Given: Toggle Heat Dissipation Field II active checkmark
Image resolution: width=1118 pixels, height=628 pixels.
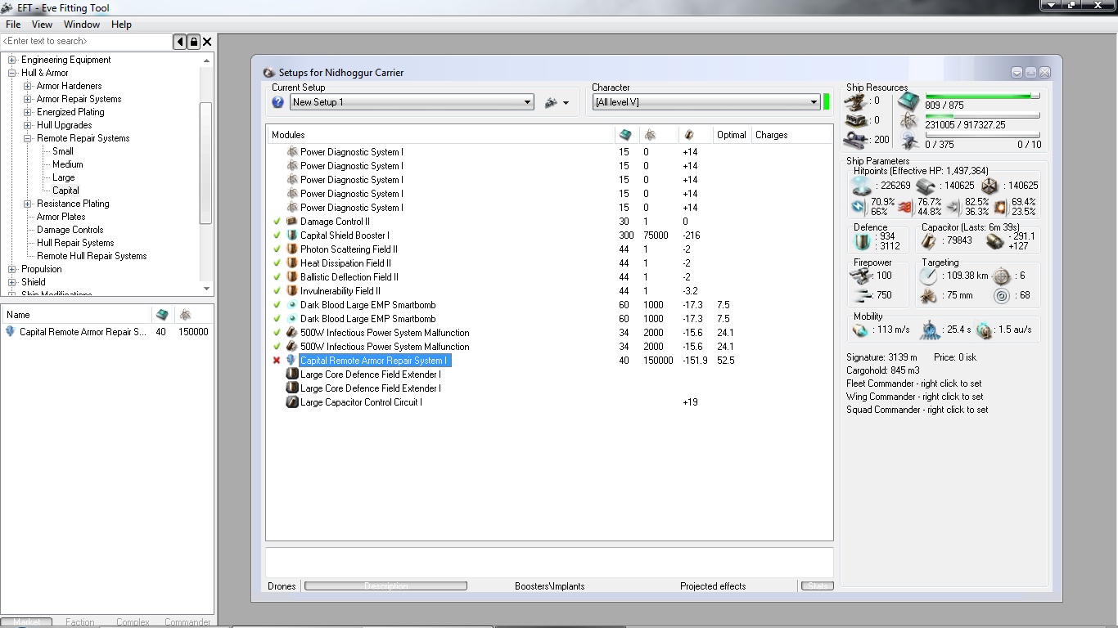Looking at the screenshot, I should 277,263.
